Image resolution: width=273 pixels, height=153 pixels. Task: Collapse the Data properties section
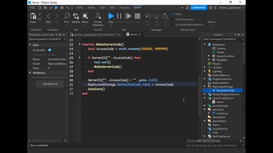(30, 45)
